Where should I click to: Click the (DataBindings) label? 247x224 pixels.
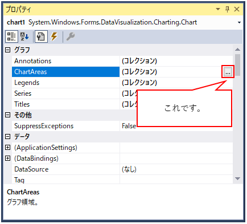click(x=36, y=158)
